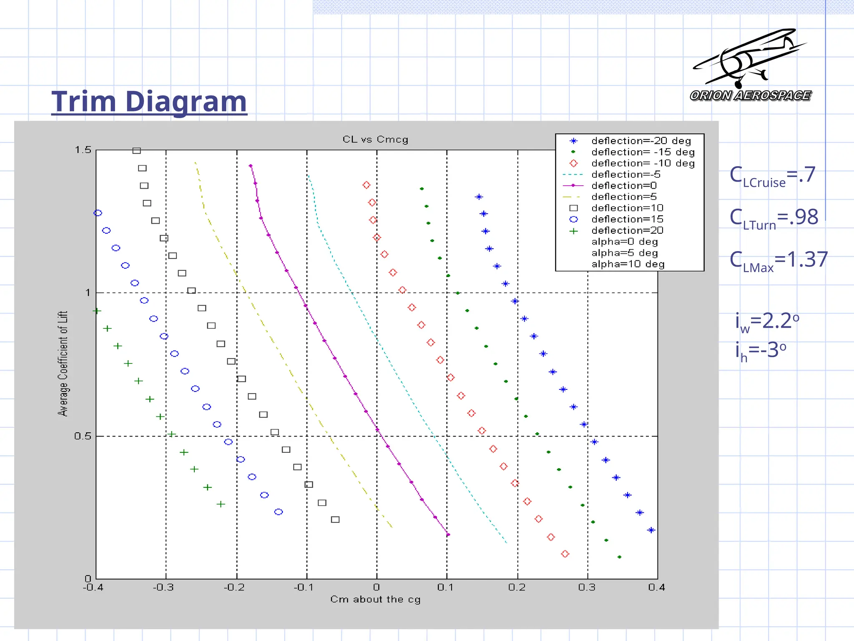Click the blue asterisk legend marker

coord(574,141)
